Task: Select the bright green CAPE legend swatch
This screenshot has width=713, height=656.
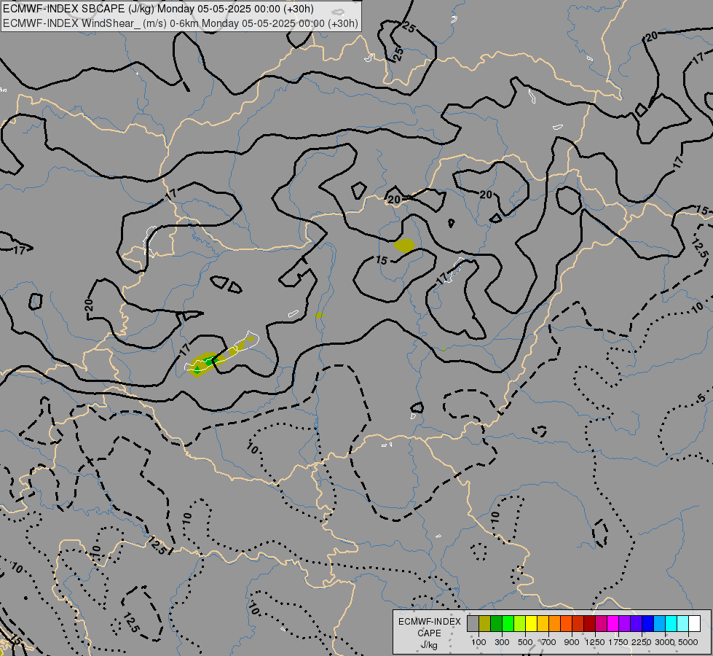Action: 508,623
